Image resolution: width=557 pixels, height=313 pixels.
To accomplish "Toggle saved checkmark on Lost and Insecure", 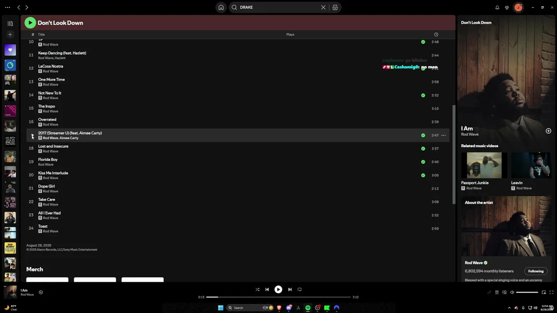I will coord(423,149).
